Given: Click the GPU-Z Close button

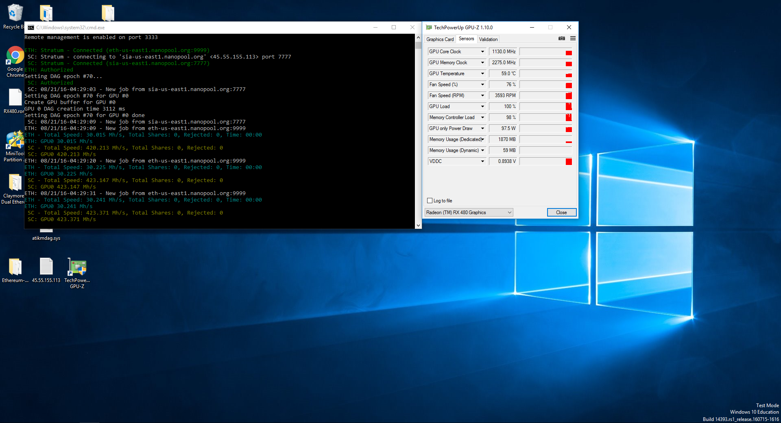Looking at the screenshot, I should 561,213.
